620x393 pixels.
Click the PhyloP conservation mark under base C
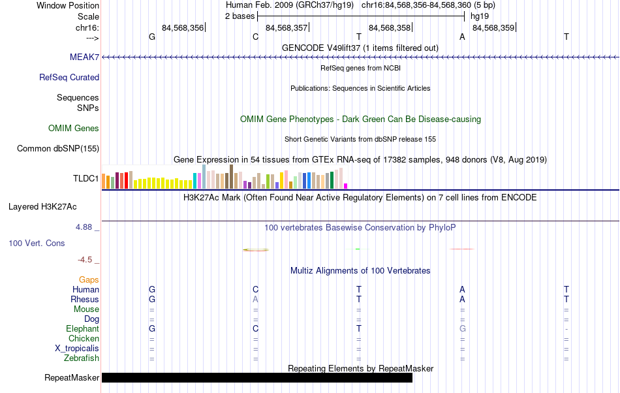click(x=255, y=249)
